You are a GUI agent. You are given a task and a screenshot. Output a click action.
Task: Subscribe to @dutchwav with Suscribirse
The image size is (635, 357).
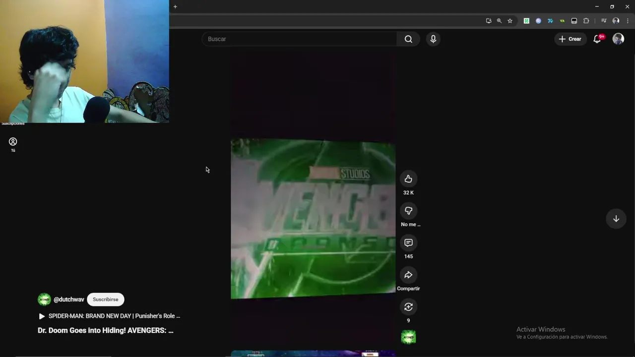pyautogui.click(x=106, y=299)
